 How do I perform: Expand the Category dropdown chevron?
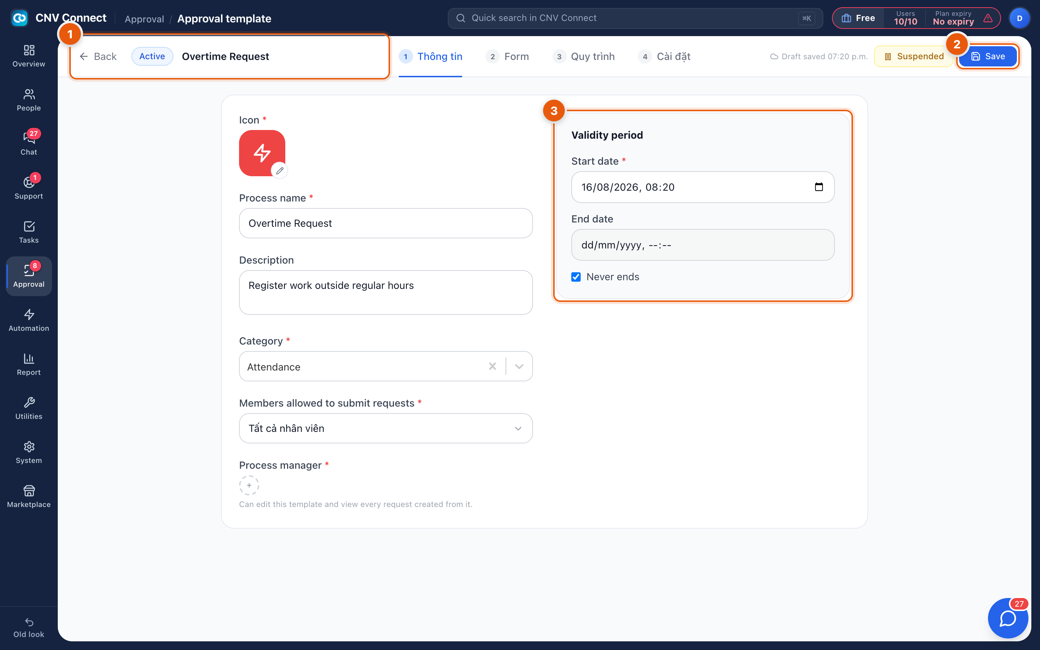click(519, 366)
